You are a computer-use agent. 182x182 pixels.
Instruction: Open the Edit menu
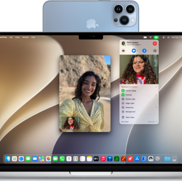tap(11, 37)
